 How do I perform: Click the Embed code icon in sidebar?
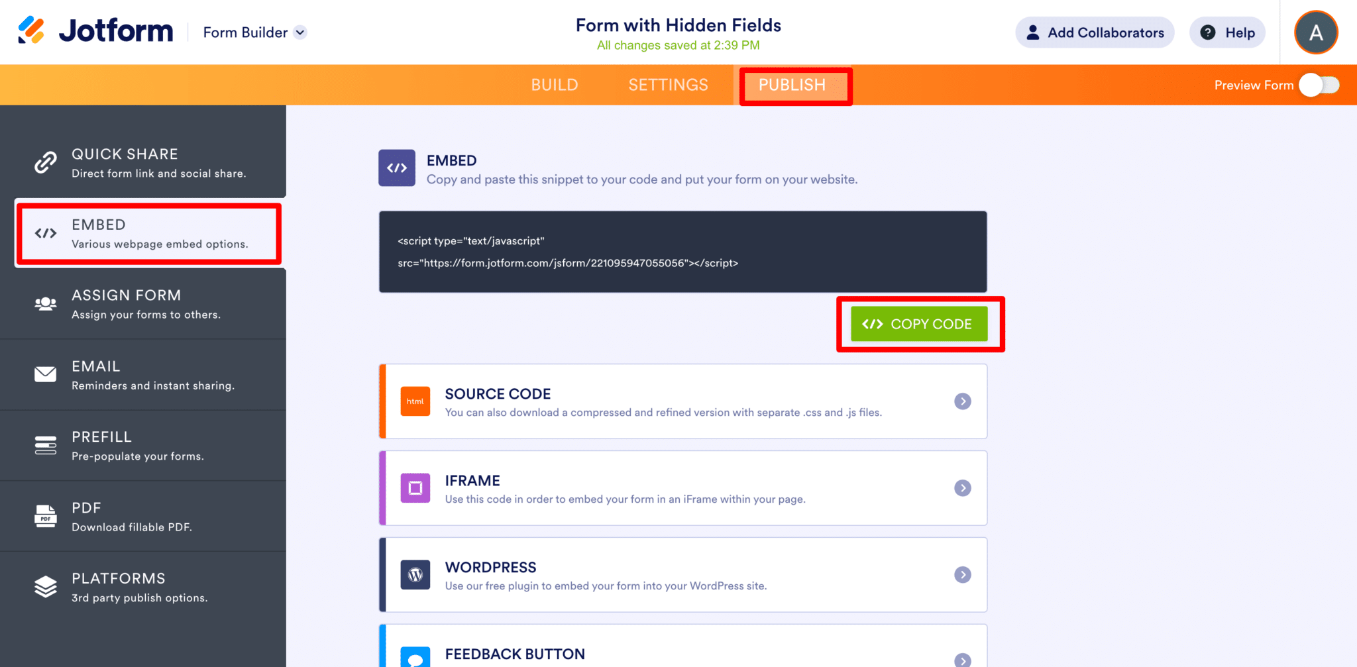click(45, 232)
